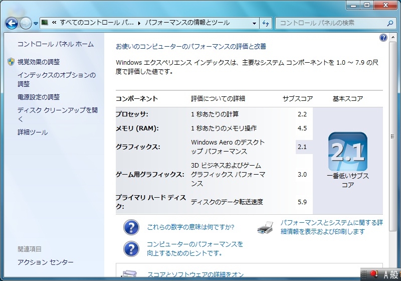Click the 3.0 gaming graphics subscore
The width and height of the screenshot is (401, 281).
(302, 175)
